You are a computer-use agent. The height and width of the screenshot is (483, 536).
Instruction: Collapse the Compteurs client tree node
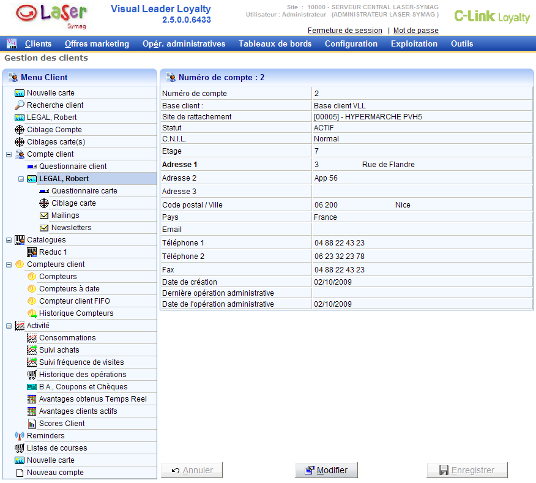pos(9,264)
